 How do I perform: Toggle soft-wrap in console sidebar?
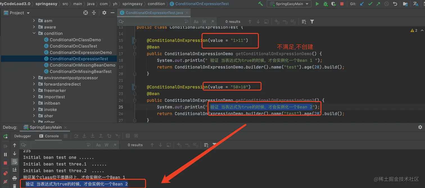15,162
